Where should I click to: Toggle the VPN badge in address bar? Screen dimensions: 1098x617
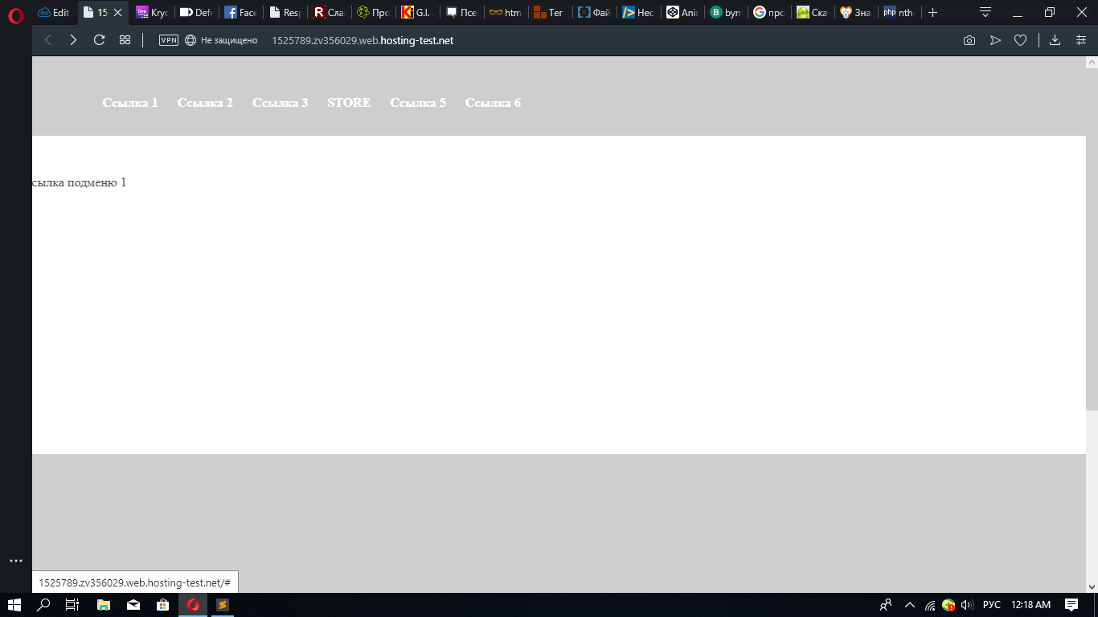(169, 40)
